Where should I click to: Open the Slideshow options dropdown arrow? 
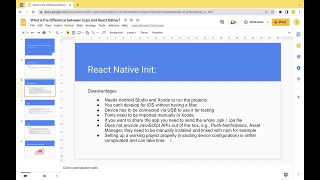pos(268,22)
